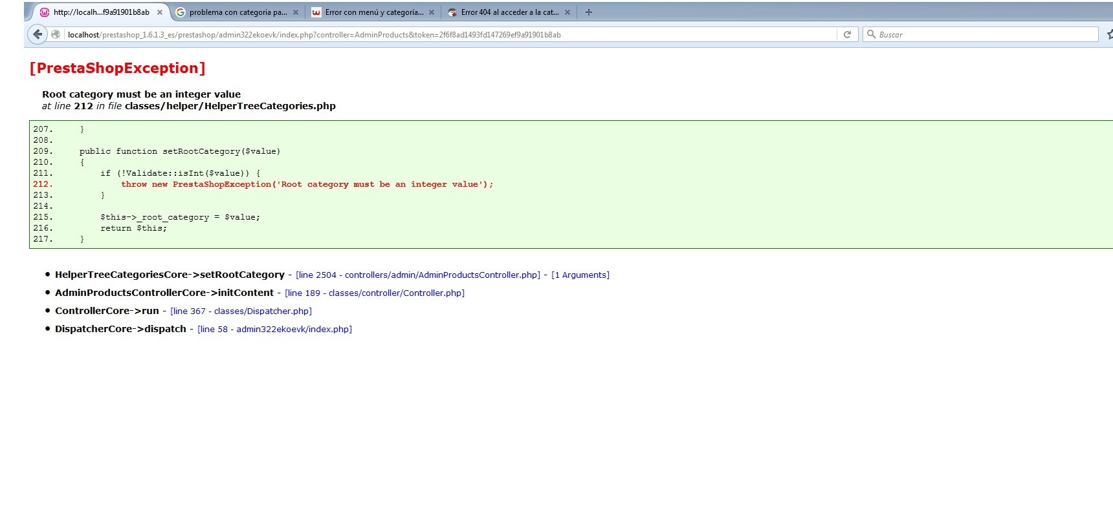Open 'line 2504 - AdminProductsController.php' trace link
The height and width of the screenshot is (515, 1113).
(418, 275)
